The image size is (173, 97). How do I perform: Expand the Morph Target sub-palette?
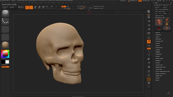159,58
